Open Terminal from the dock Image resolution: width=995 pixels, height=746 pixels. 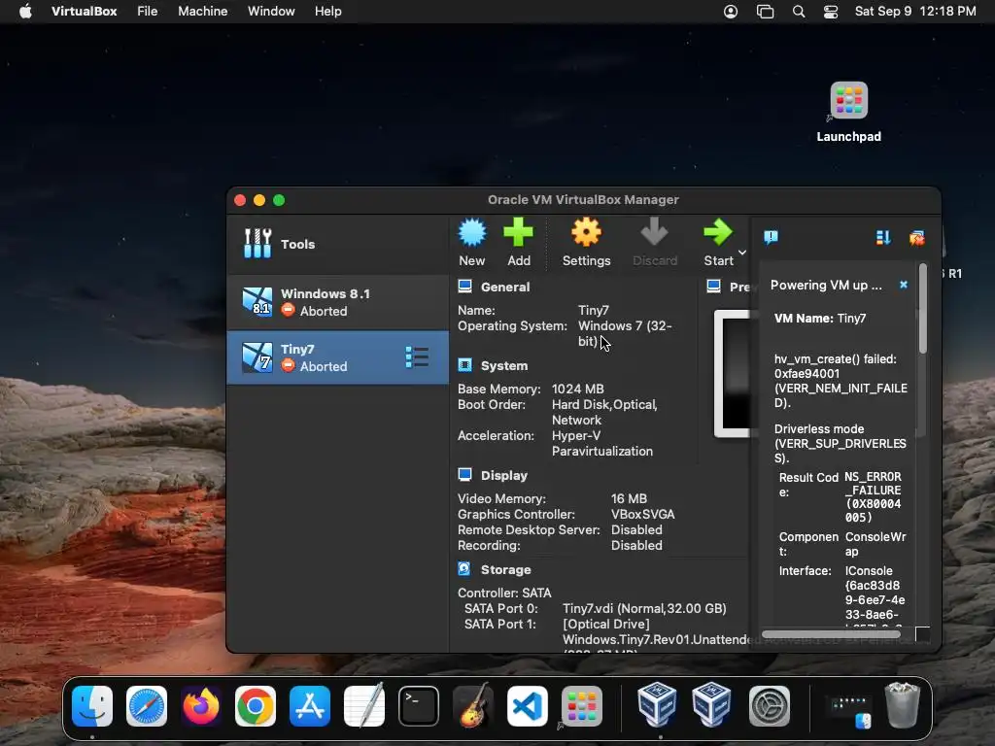tap(418, 706)
